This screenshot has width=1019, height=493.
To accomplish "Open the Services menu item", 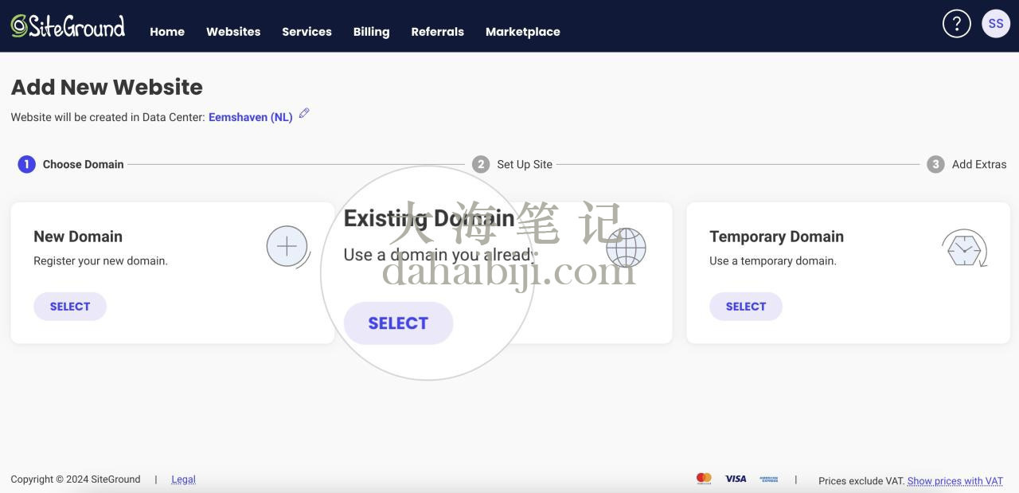I will pos(306,32).
